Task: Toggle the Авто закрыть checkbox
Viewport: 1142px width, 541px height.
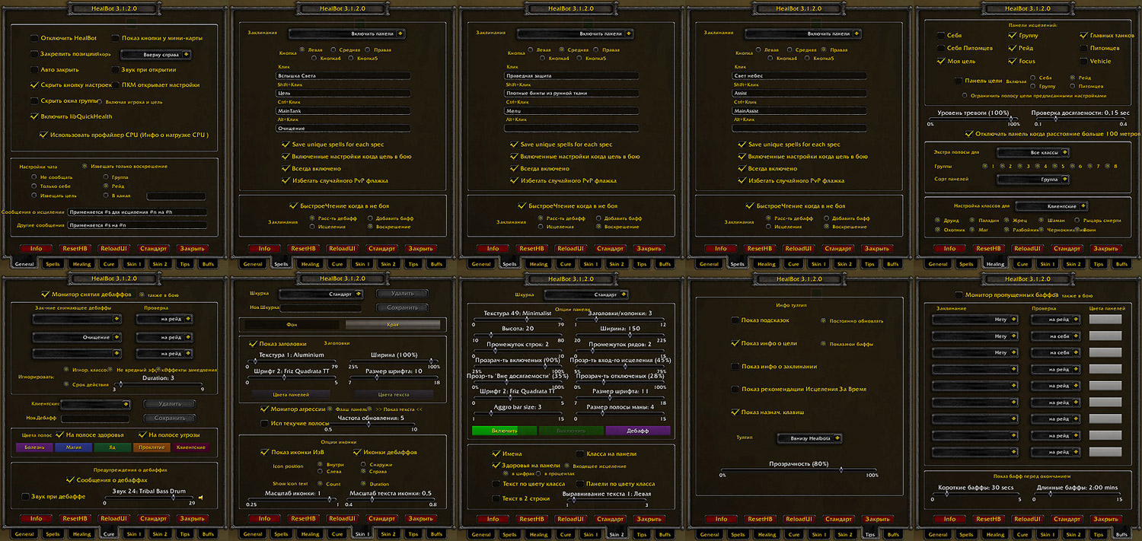Action: 34,69
